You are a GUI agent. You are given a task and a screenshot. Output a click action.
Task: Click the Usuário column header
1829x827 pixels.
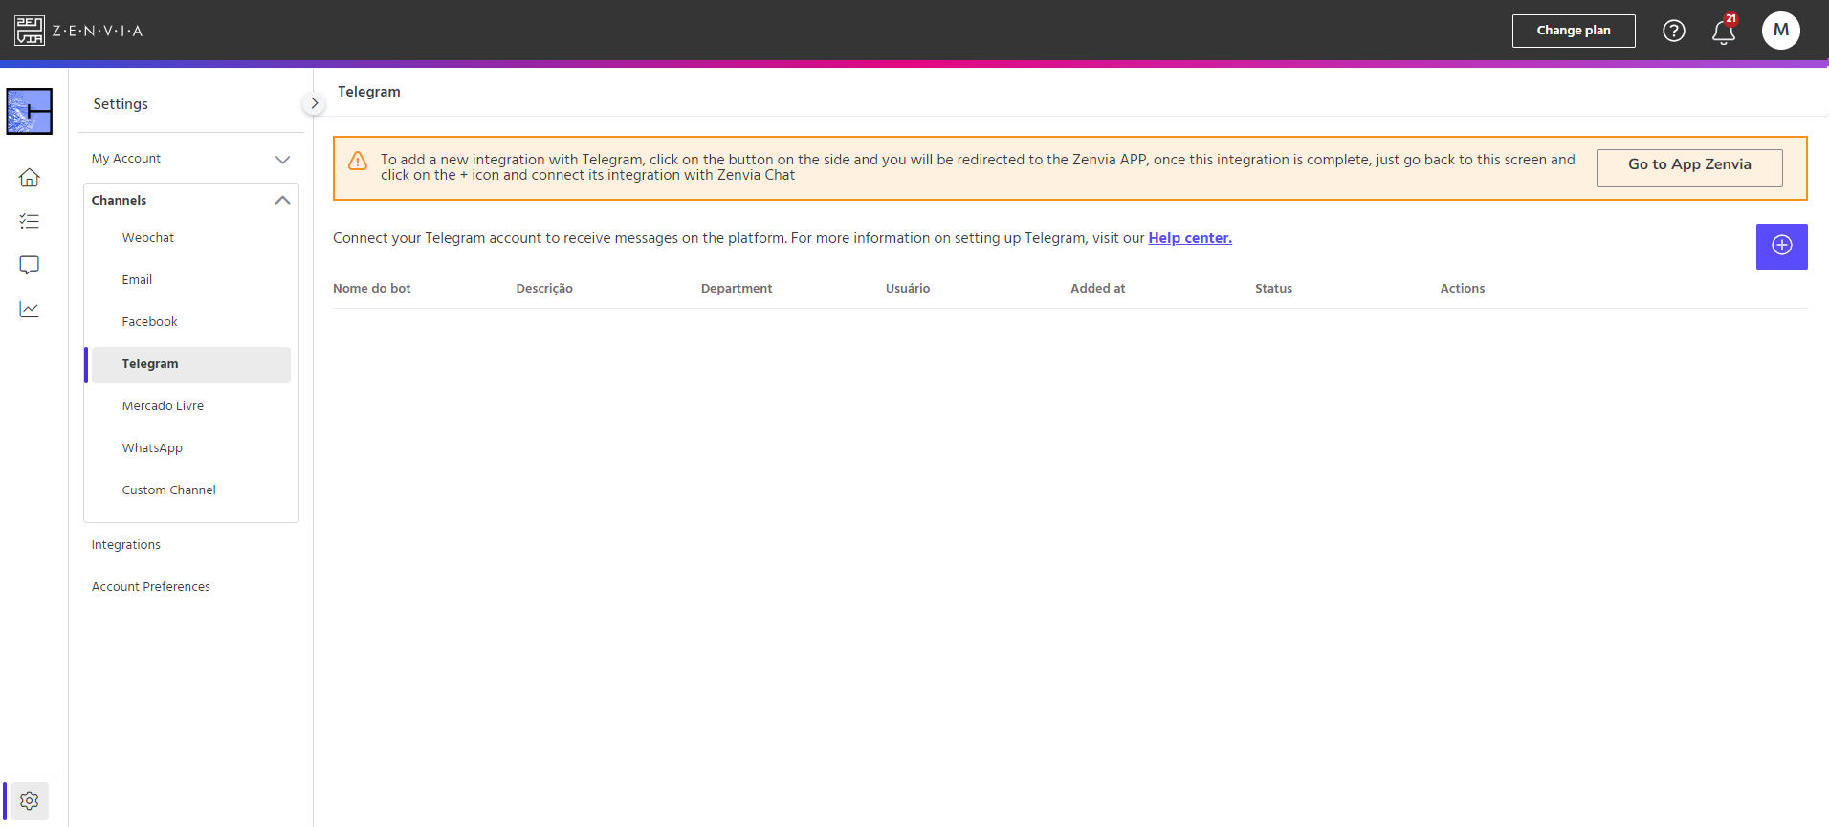[x=908, y=289]
